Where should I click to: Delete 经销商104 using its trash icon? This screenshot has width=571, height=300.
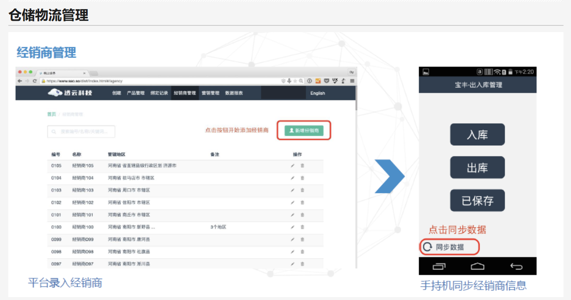[302, 178]
